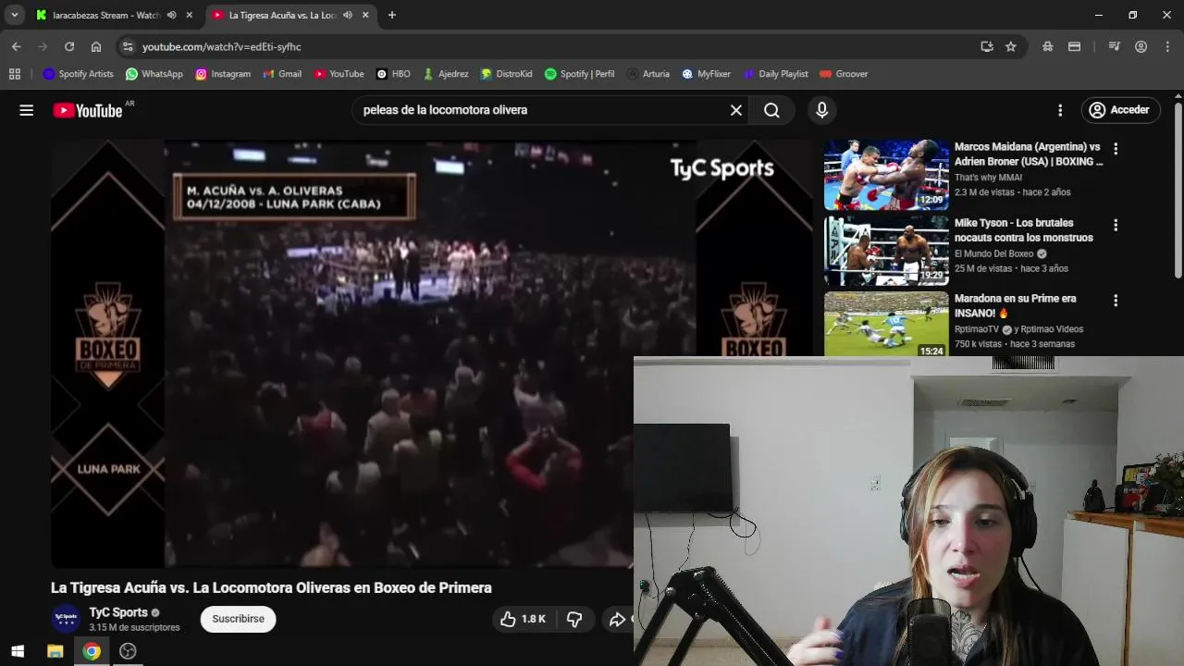Open the Spotify Artists bookmark
Image resolution: width=1184 pixels, height=666 pixels.
coord(79,74)
